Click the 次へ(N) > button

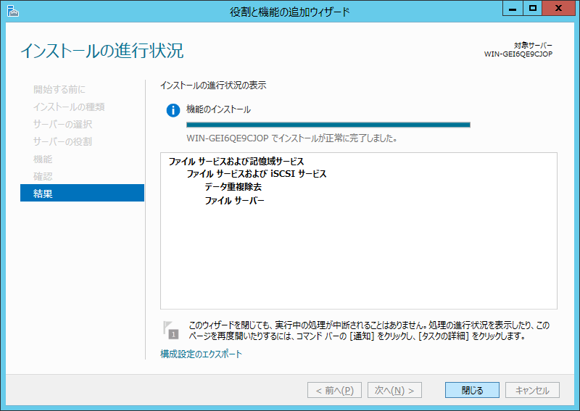394,390
